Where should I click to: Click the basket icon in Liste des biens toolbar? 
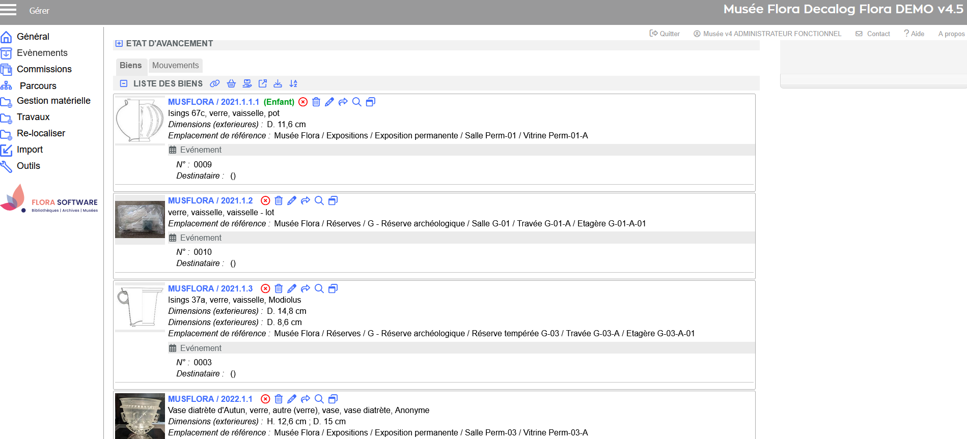pos(231,83)
